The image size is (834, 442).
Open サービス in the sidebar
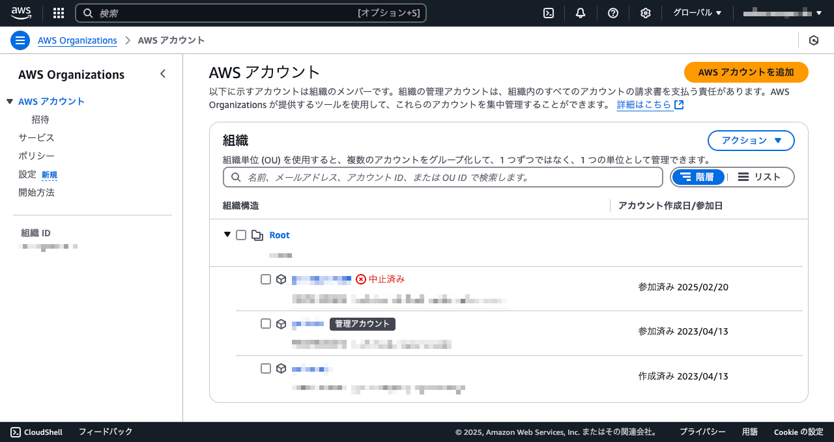click(36, 138)
